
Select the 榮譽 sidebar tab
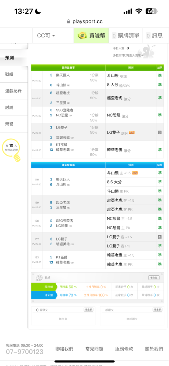[14, 124]
